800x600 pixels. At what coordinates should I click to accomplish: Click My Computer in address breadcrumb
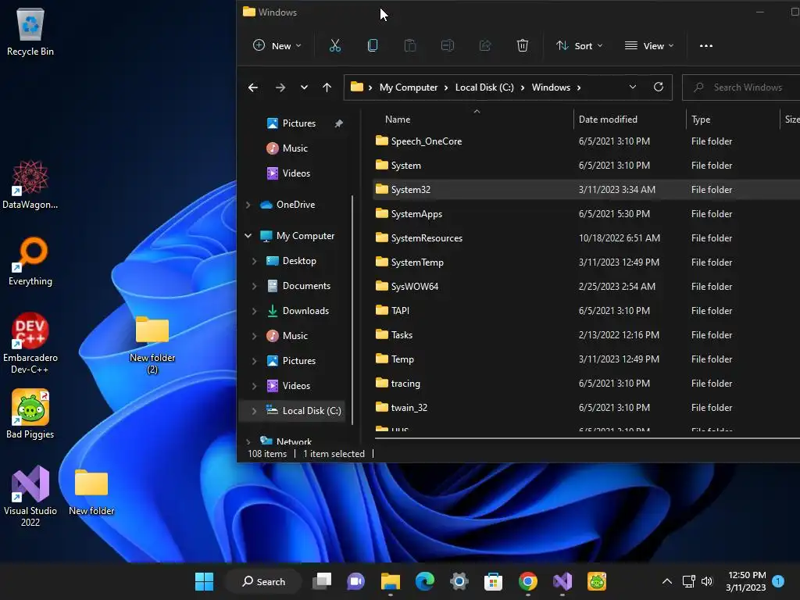(x=408, y=87)
